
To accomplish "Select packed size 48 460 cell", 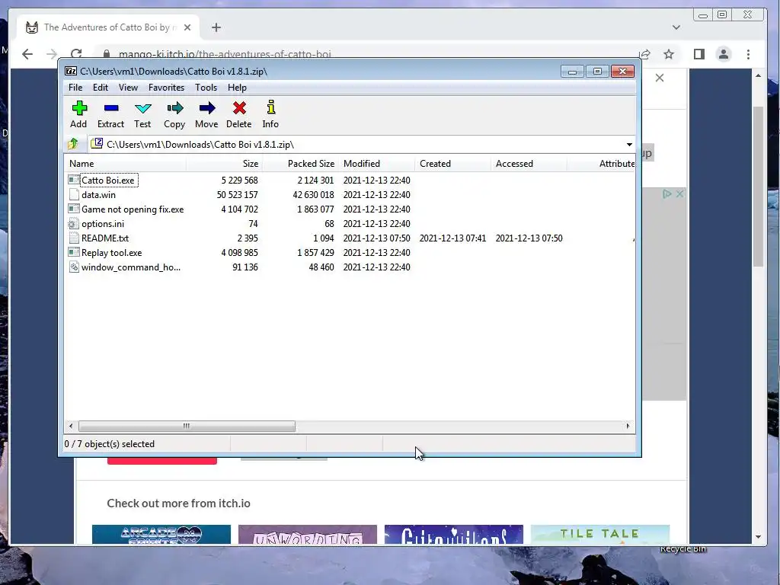I will click(321, 267).
